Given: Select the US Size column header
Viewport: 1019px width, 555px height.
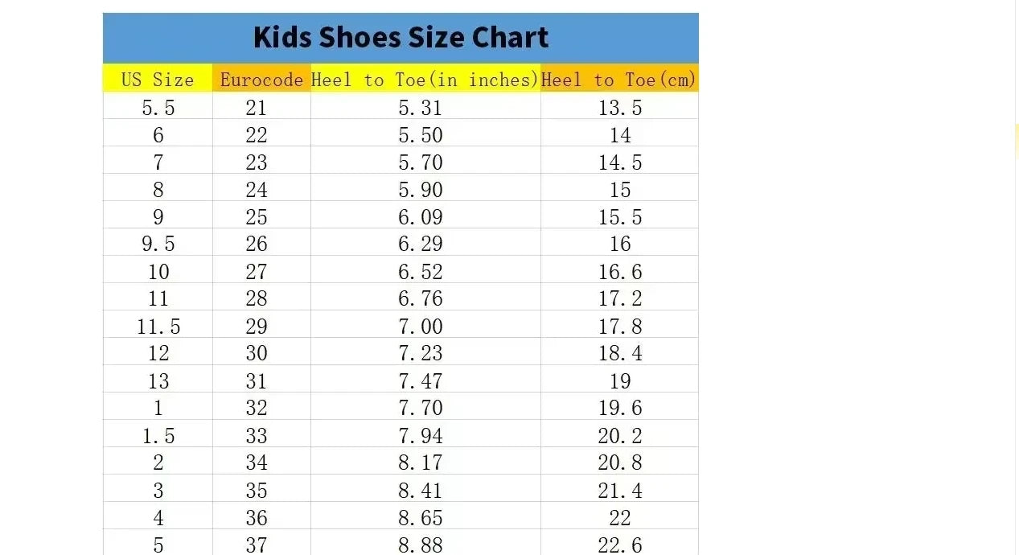Looking at the screenshot, I should (158, 80).
